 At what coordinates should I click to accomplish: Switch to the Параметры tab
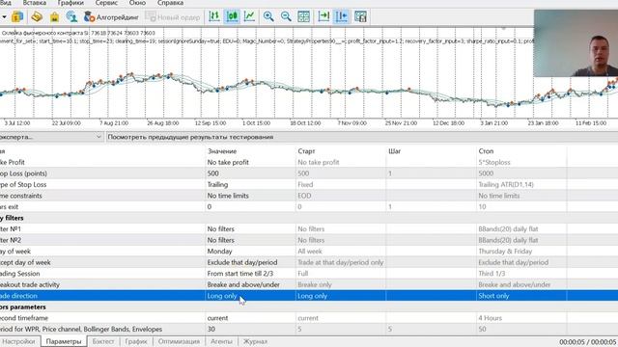[64, 341]
